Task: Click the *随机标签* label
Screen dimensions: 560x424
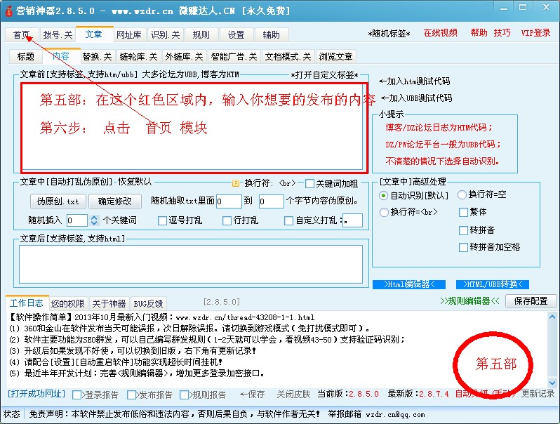Action: (x=389, y=34)
